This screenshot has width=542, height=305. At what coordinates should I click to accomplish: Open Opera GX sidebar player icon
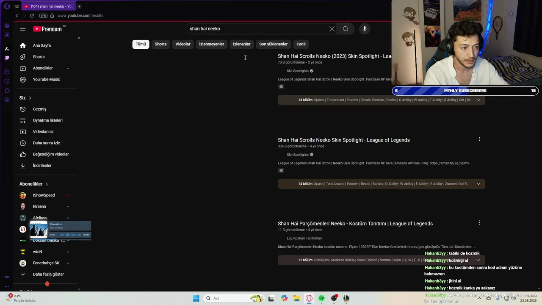(x=7, y=72)
